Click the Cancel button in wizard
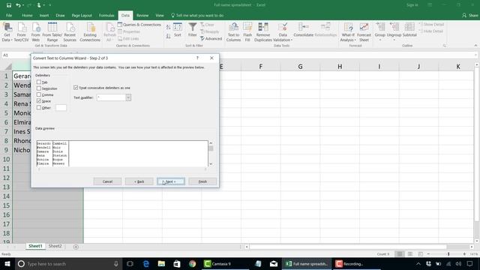Screen dimensions: 480x270 click(107, 181)
